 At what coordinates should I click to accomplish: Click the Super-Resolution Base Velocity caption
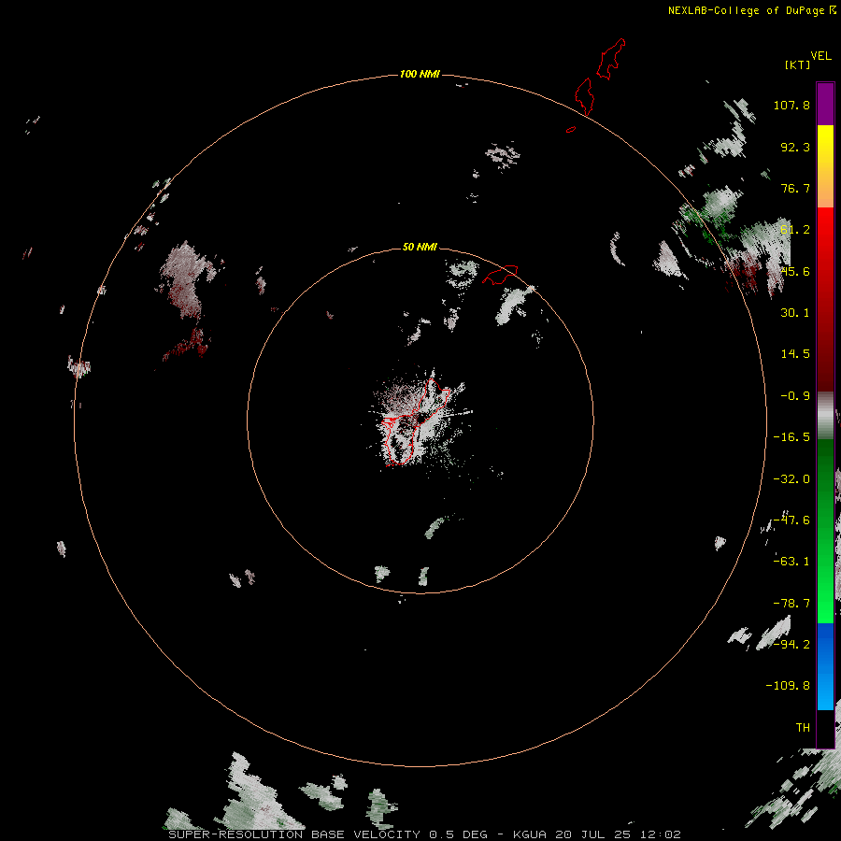click(425, 834)
